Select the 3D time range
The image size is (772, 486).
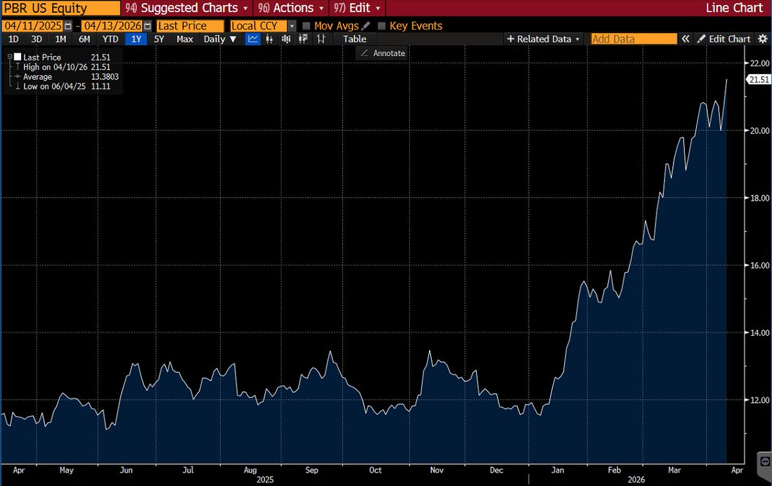point(36,39)
